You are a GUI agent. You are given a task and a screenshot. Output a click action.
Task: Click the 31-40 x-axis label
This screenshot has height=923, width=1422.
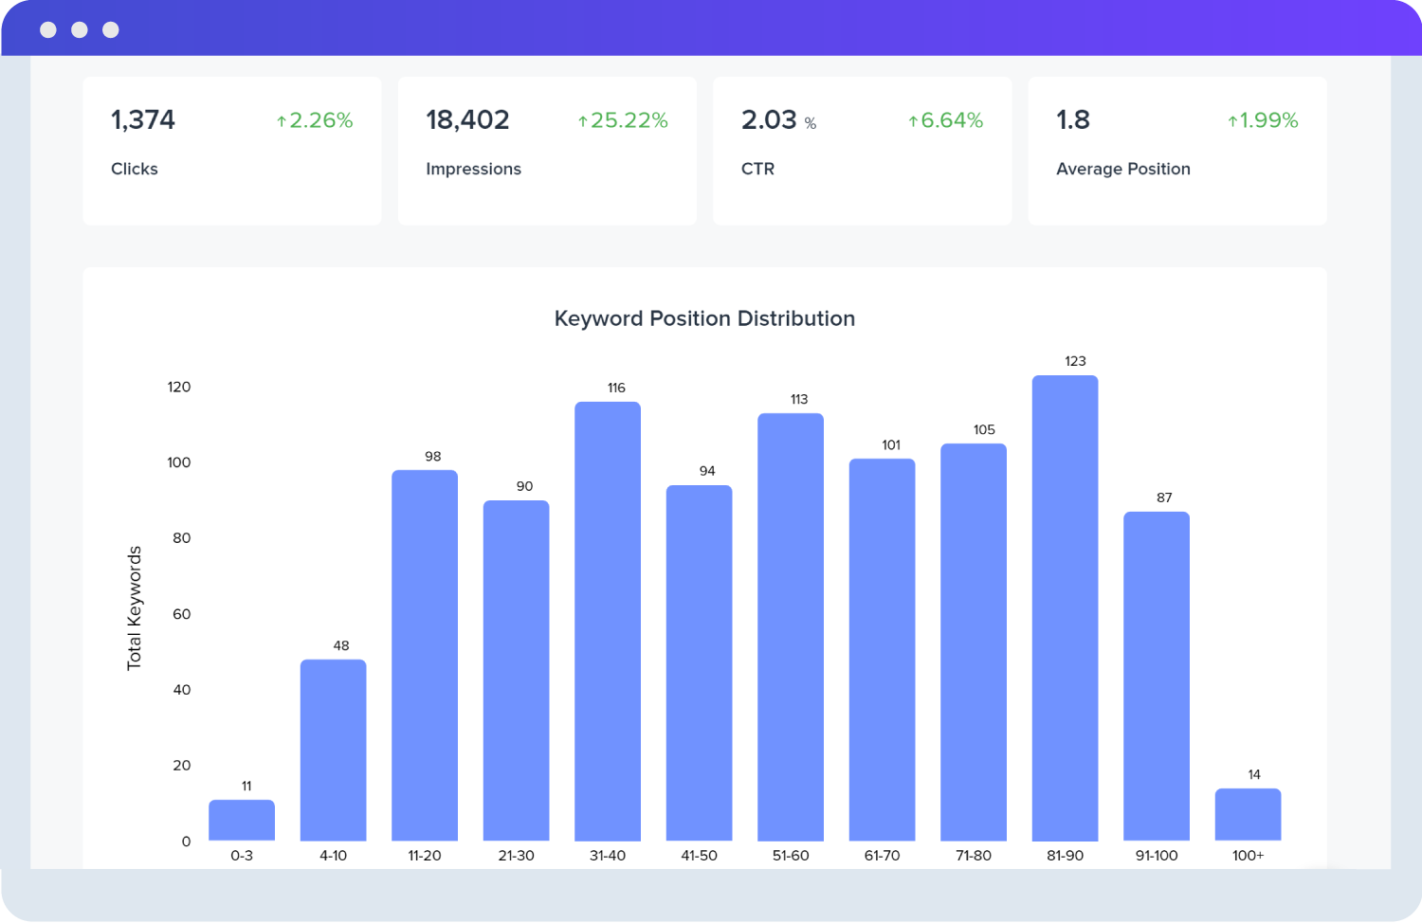pos(608,855)
